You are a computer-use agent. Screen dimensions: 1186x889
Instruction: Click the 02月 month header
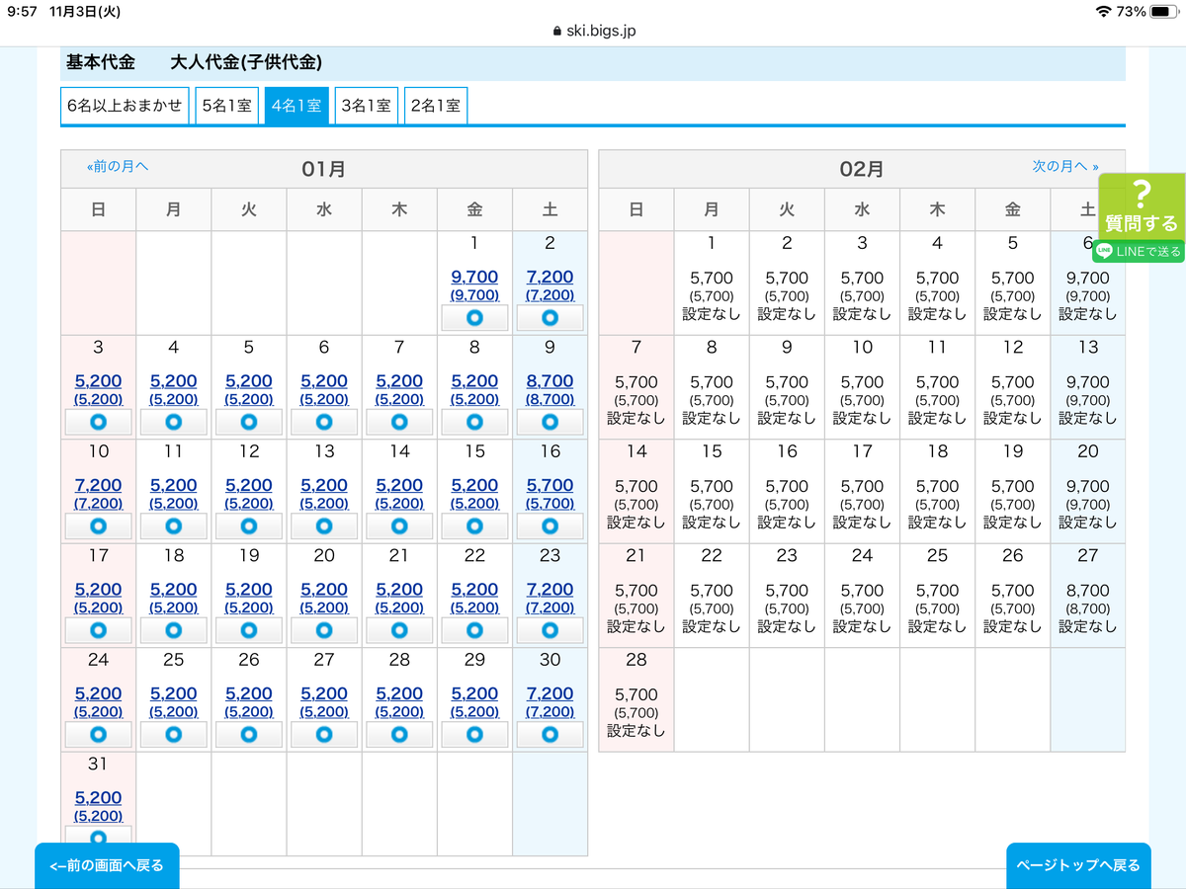(x=861, y=169)
